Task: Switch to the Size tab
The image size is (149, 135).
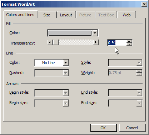Action: pyautogui.click(x=47, y=15)
